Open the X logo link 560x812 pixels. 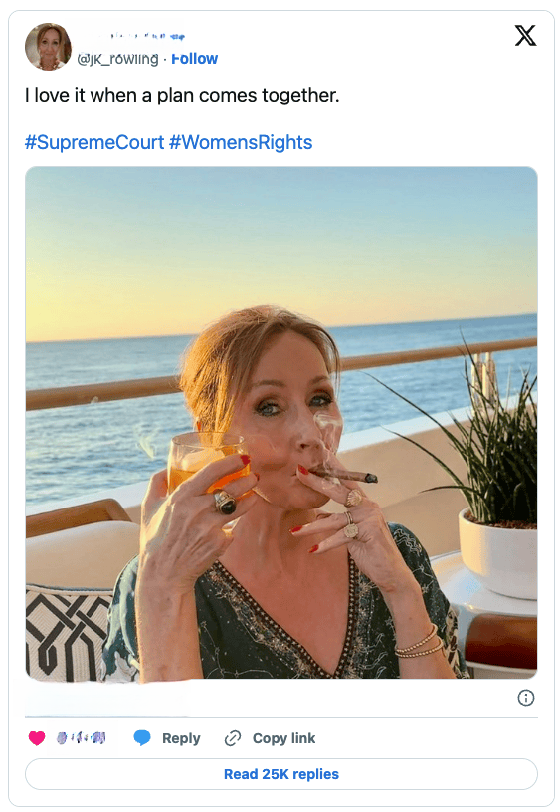click(x=525, y=36)
